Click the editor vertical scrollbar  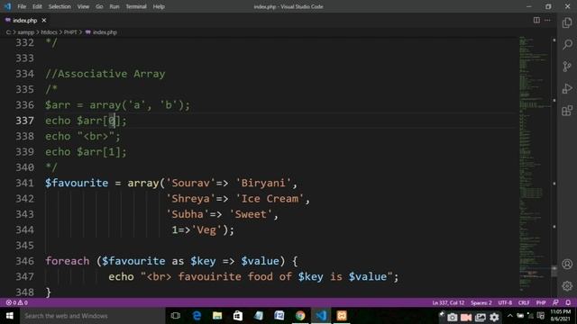point(554,271)
